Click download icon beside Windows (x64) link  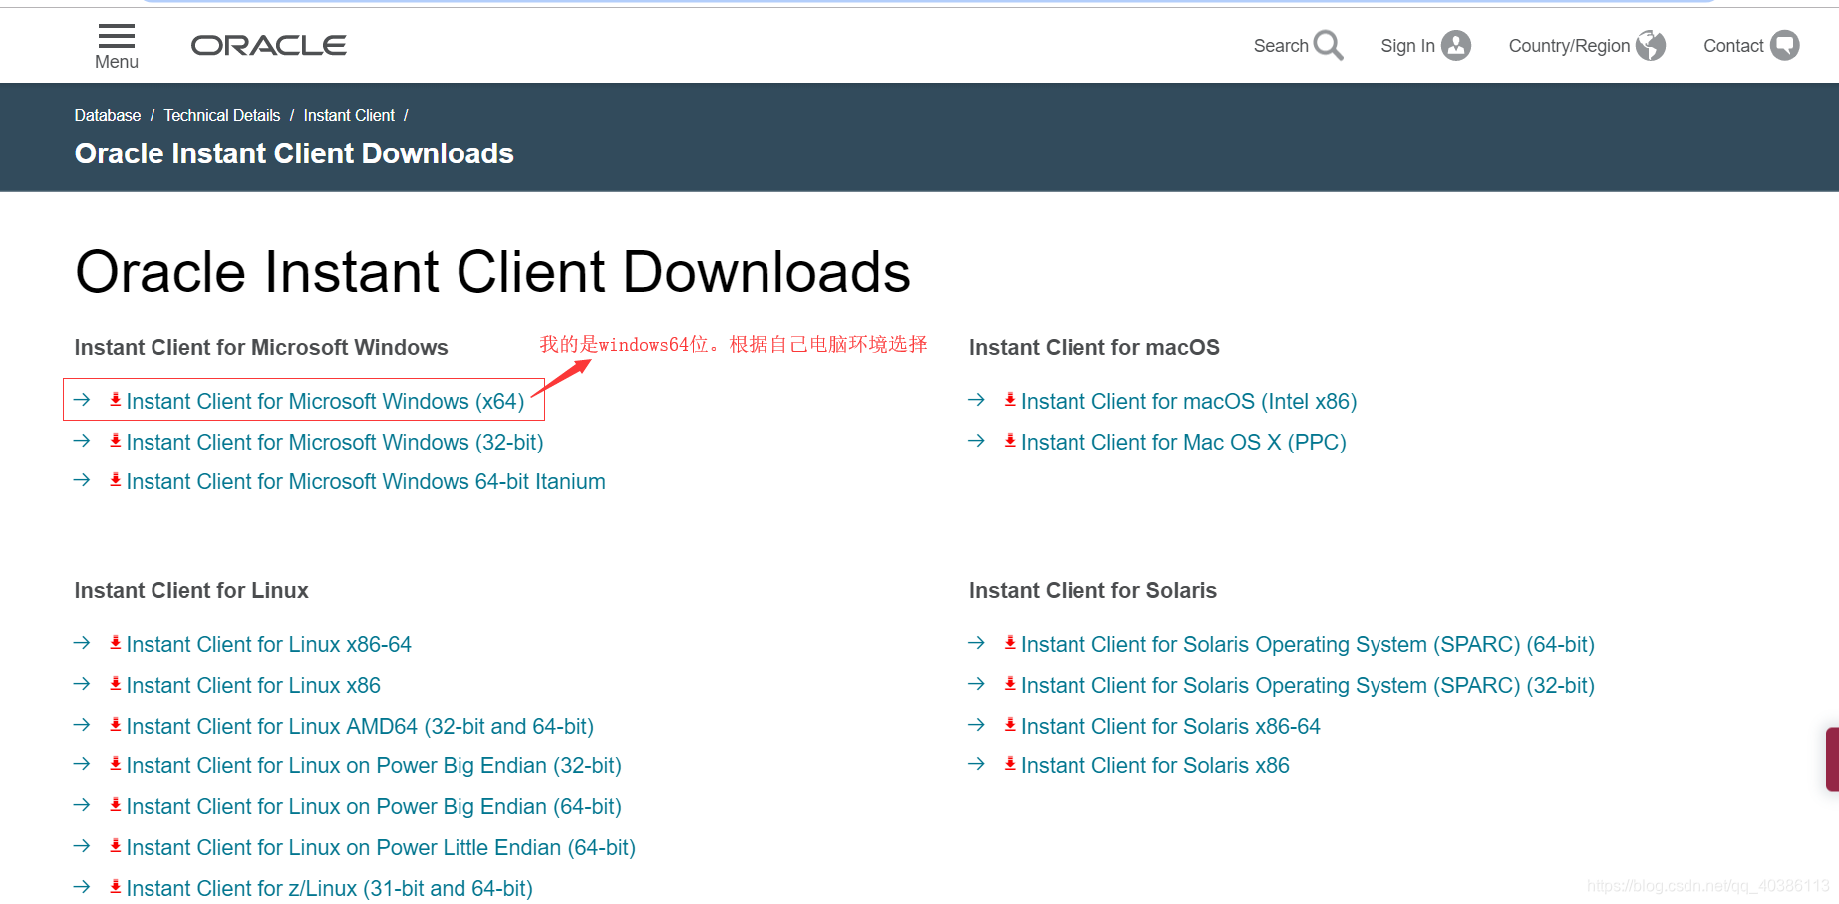(x=116, y=400)
